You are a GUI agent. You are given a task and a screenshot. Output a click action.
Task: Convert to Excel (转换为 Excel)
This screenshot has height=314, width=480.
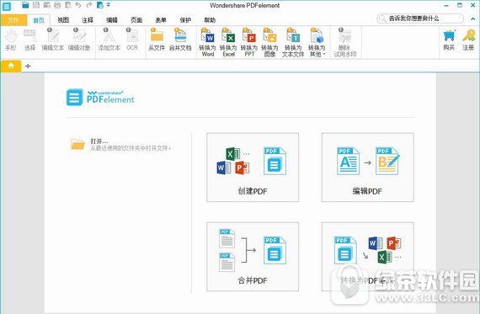click(x=228, y=43)
